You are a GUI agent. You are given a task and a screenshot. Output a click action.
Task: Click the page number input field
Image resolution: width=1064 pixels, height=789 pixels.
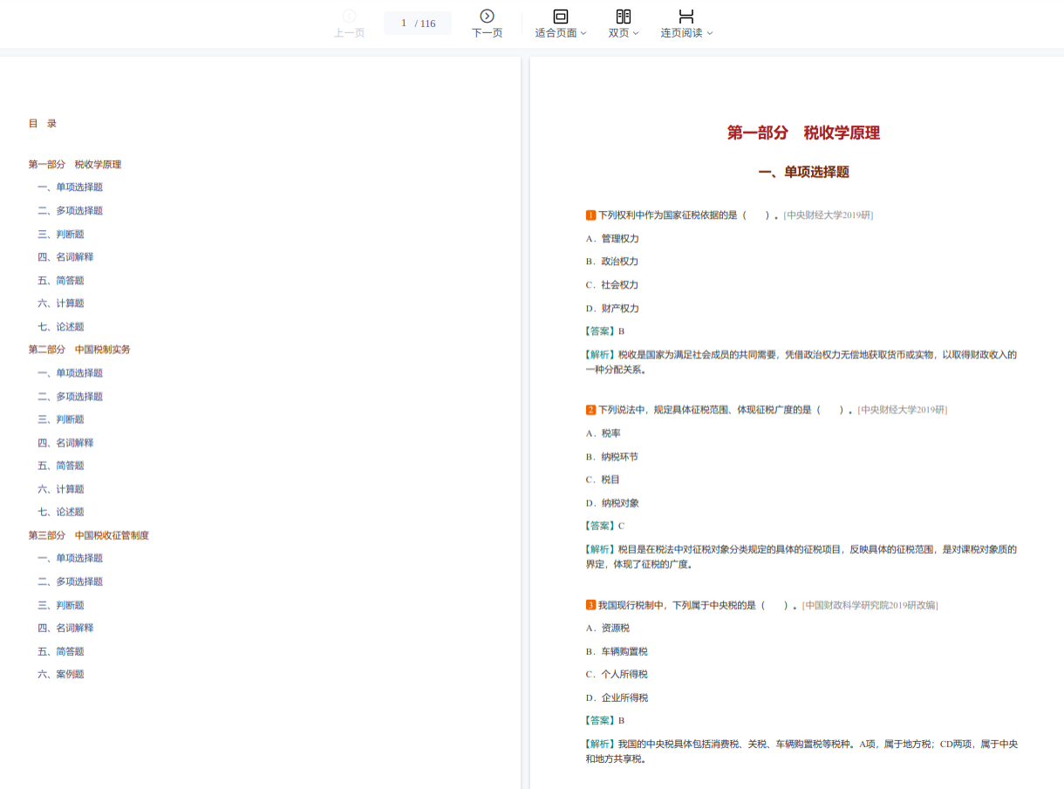click(x=405, y=24)
